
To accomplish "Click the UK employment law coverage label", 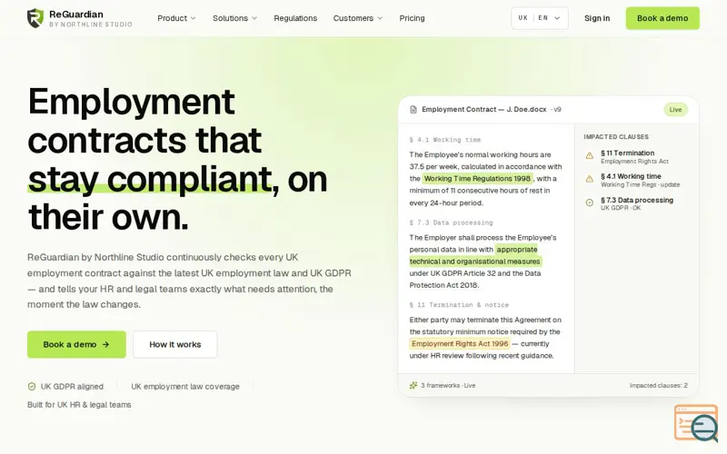I will [185, 387].
